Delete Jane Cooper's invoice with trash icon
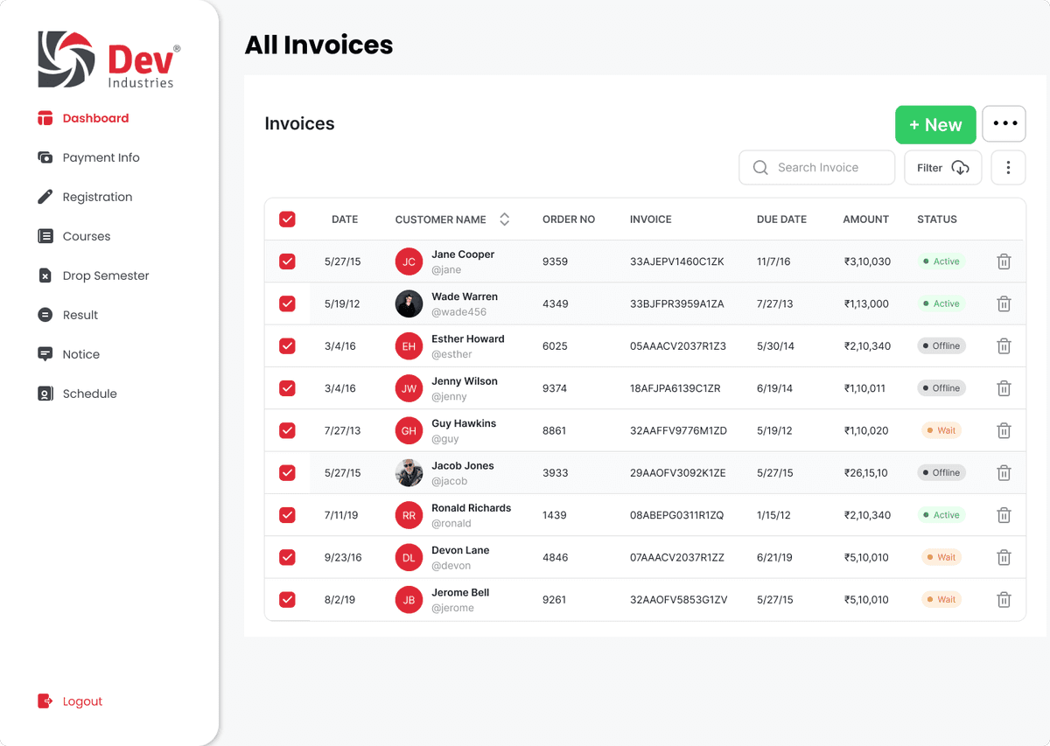The image size is (1050, 746). coord(1004,261)
